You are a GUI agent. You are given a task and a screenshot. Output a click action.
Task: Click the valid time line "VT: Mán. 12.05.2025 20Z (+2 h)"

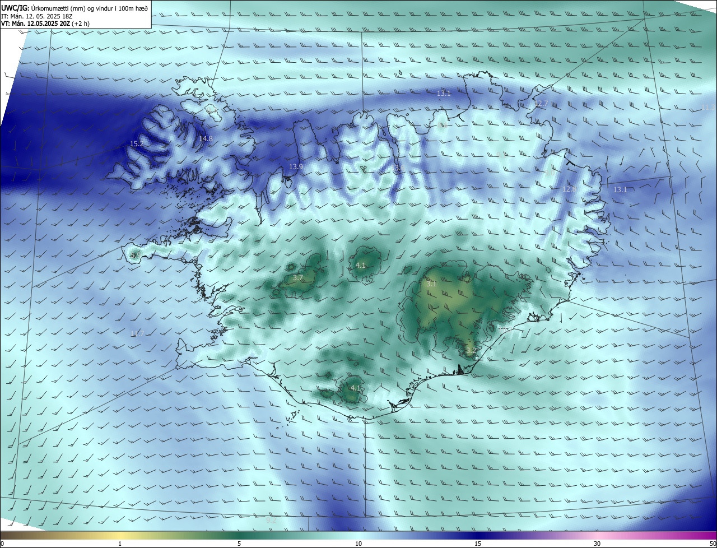45,24
